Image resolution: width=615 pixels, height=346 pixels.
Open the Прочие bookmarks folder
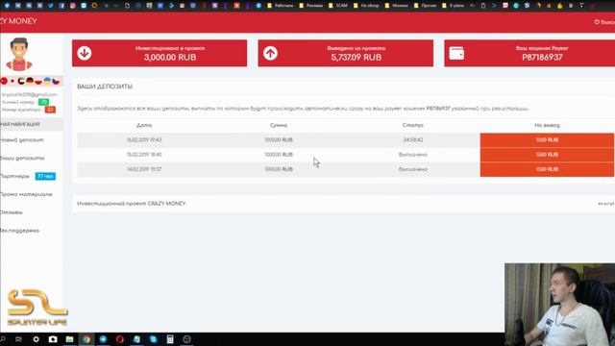click(425, 6)
